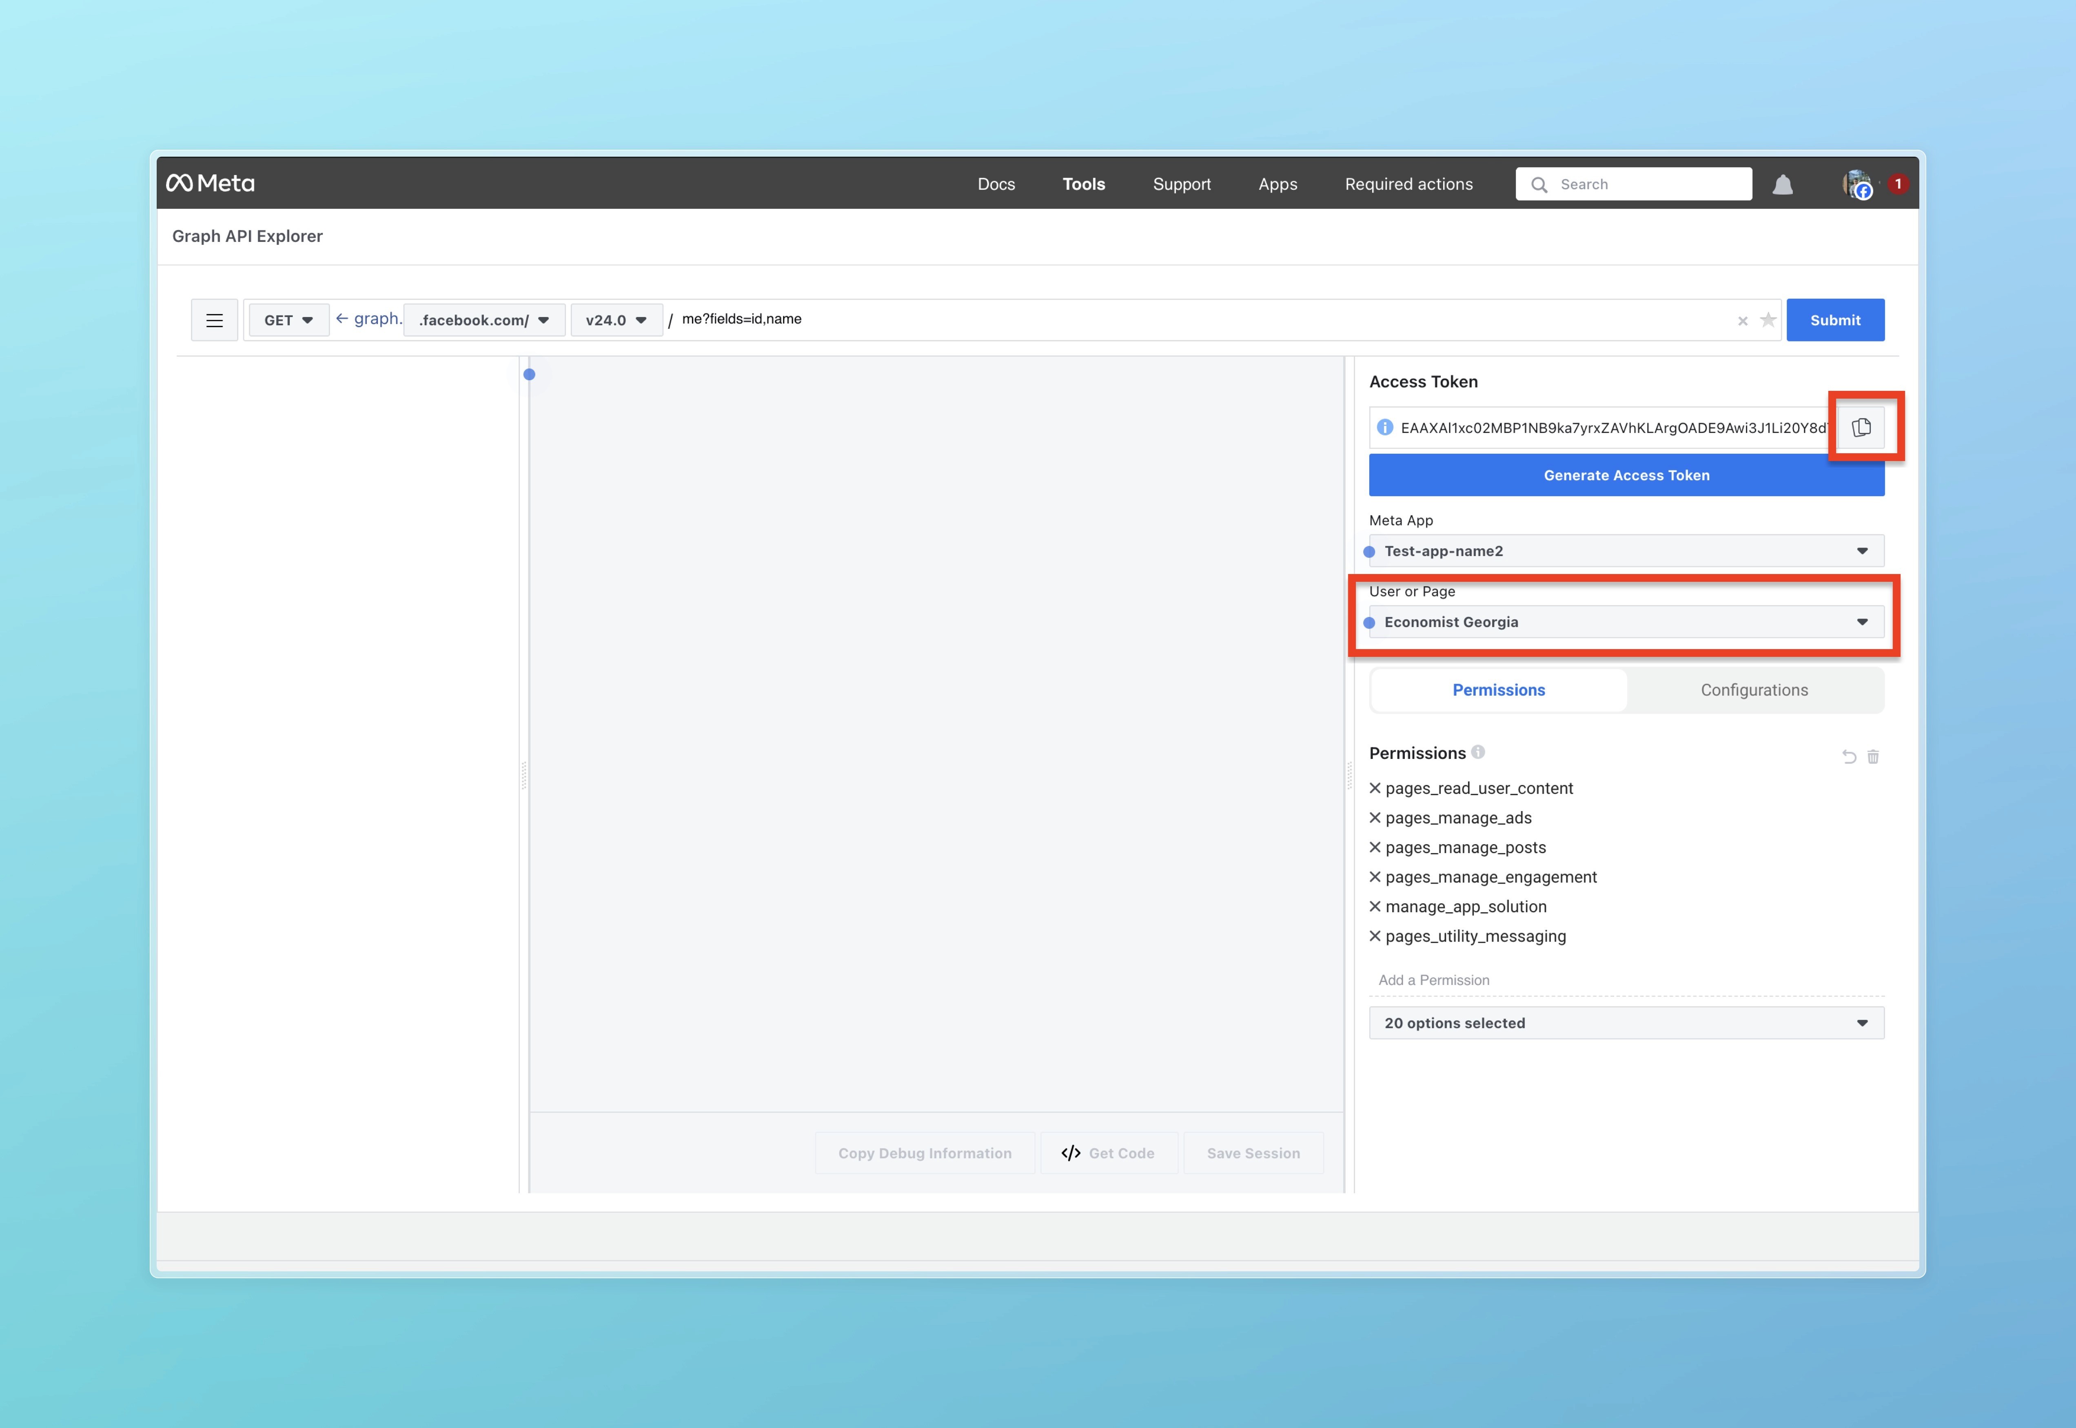Viewport: 2076px width, 1428px height.
Task: Click the notifications bell icon
Action: (1783, 184)
